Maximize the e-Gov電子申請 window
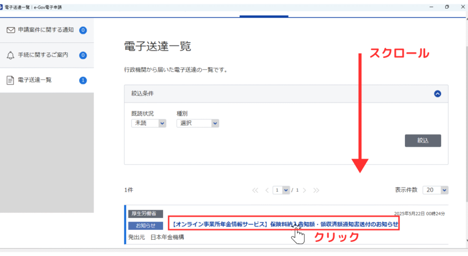Screen dimensions: 468x256 pyautogui.click(x=447, y=7)
